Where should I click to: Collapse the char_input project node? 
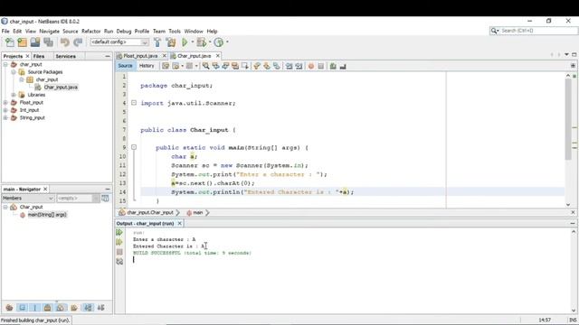click(5, 64)
